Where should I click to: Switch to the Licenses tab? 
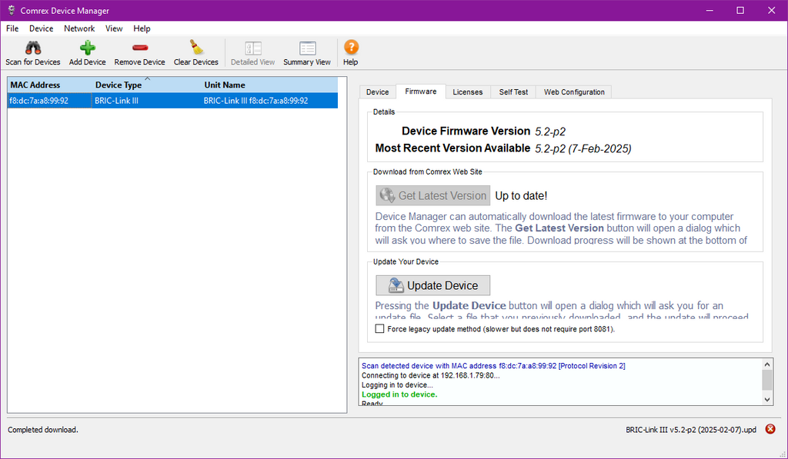[x=467, y=92]
